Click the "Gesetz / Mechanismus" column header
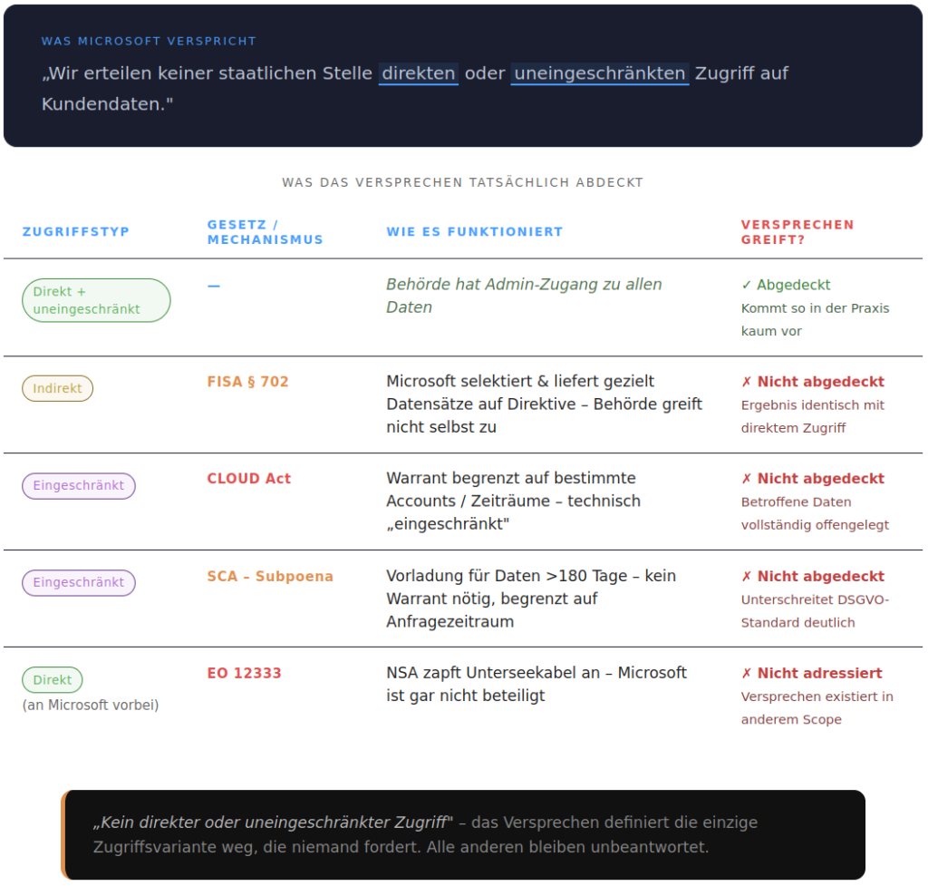 (x=265, y=232)
